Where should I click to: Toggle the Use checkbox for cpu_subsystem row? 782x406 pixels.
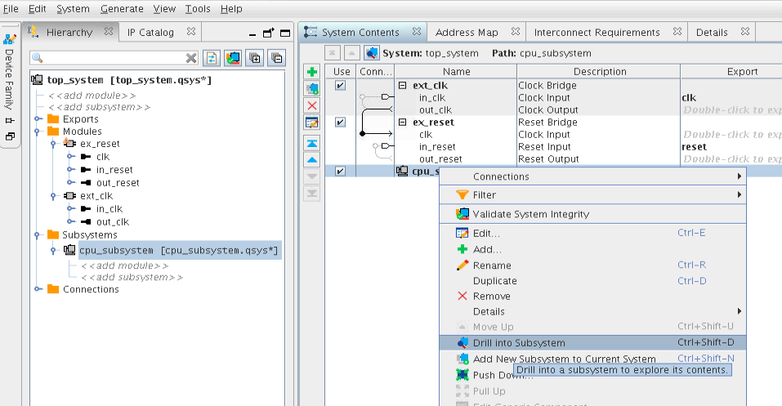click(340, 171)
